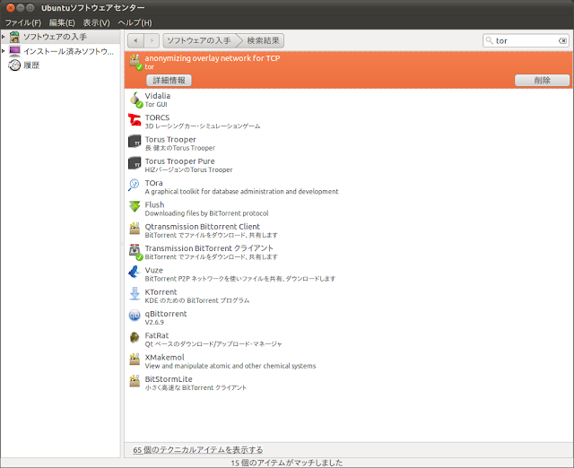574x468 pixels.
Task: Click the ソフトウェアの入手 breadcrumb
Action: click(x=199, y=40)
